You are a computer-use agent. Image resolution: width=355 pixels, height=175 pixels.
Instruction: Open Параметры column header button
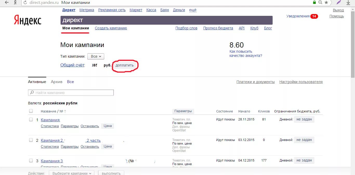point(183,111)
